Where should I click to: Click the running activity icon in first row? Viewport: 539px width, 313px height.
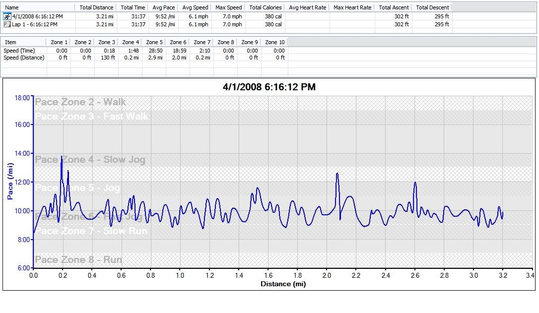[7, 16]
